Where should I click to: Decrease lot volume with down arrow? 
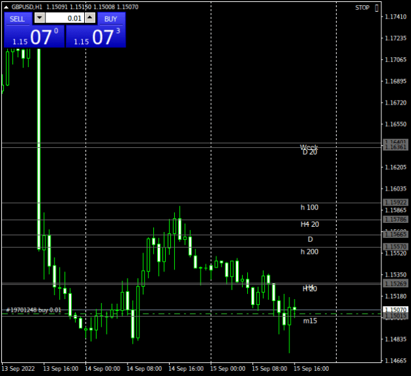pos(39,18)
